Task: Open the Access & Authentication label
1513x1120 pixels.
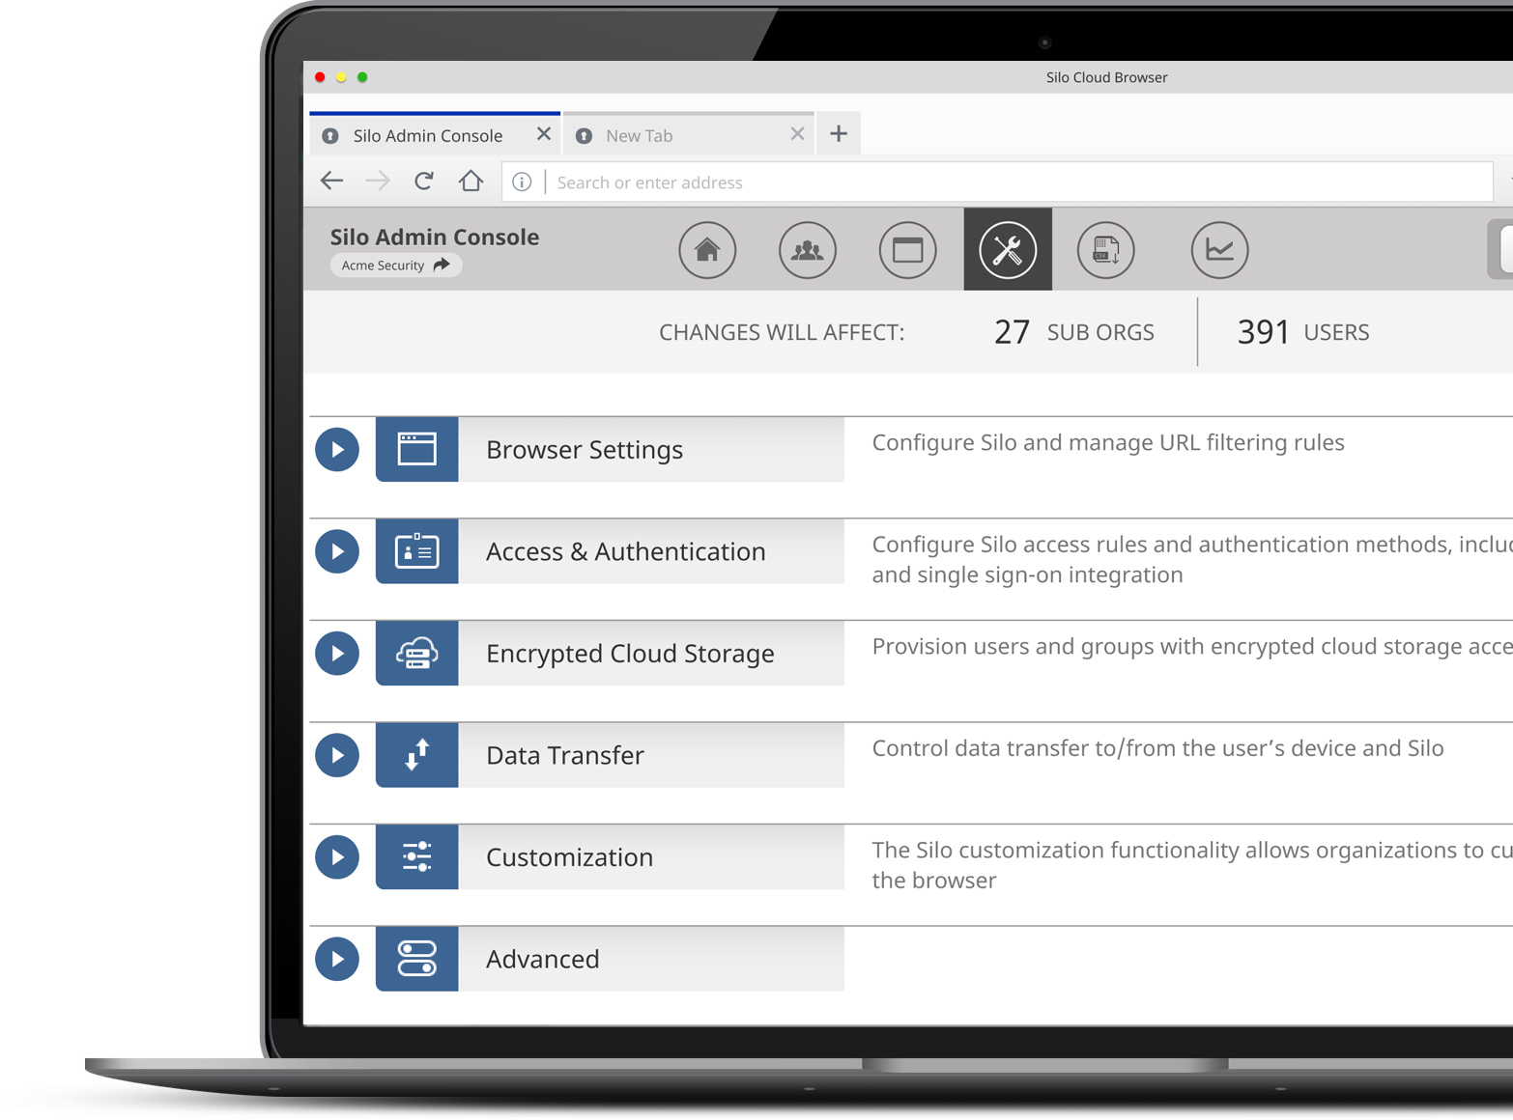Action: [x=626, y=551]
